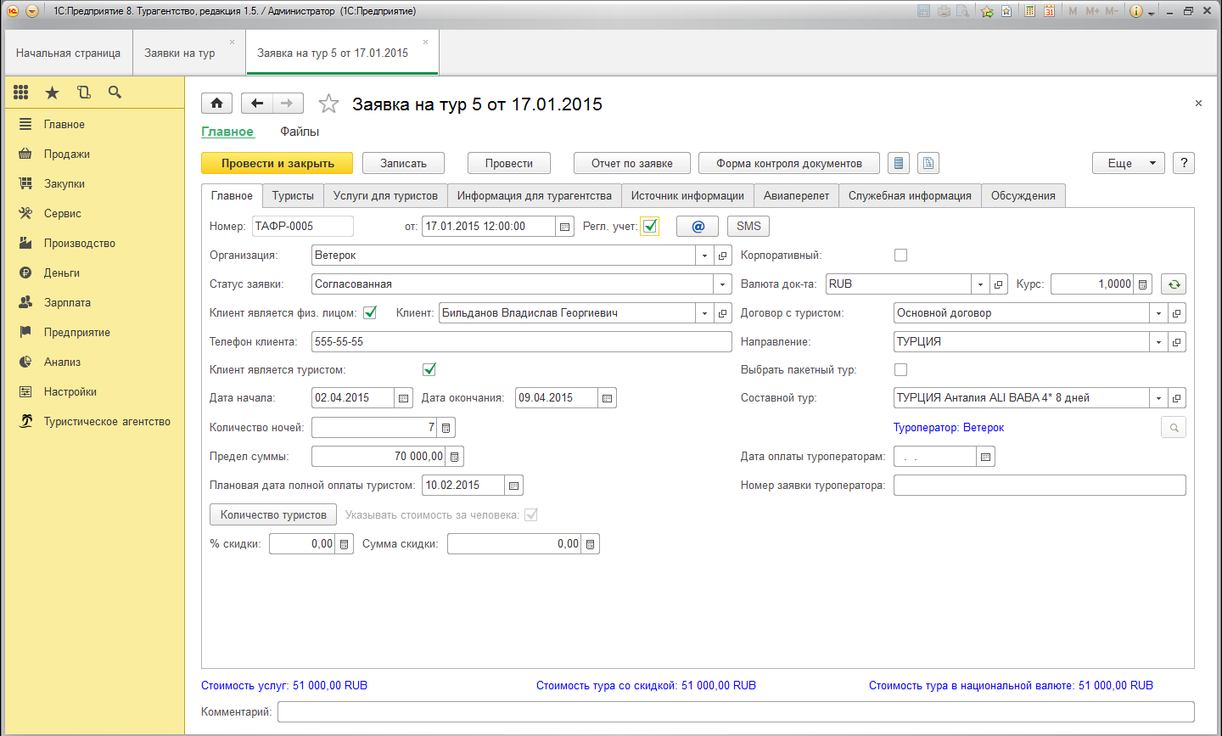Click the search magnifier in the sidebar toolbar
Image resolution: width=1222 pixels, height=736 pixels.
click(115, 93)
